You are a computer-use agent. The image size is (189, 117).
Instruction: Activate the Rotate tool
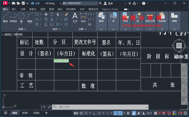point(52,14)
